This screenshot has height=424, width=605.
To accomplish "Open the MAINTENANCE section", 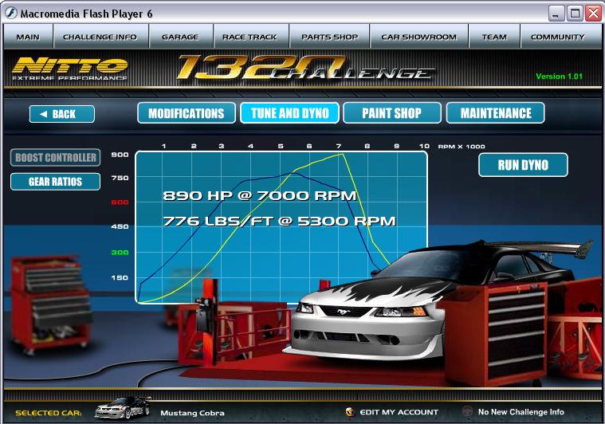I will (x=496, y=113).
